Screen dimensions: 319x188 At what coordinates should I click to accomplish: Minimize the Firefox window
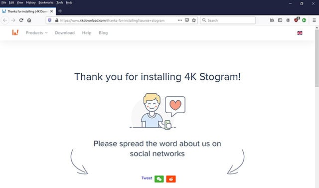290,3
